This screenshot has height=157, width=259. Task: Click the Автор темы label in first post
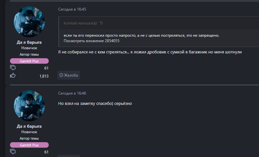[x=29, y=54]
